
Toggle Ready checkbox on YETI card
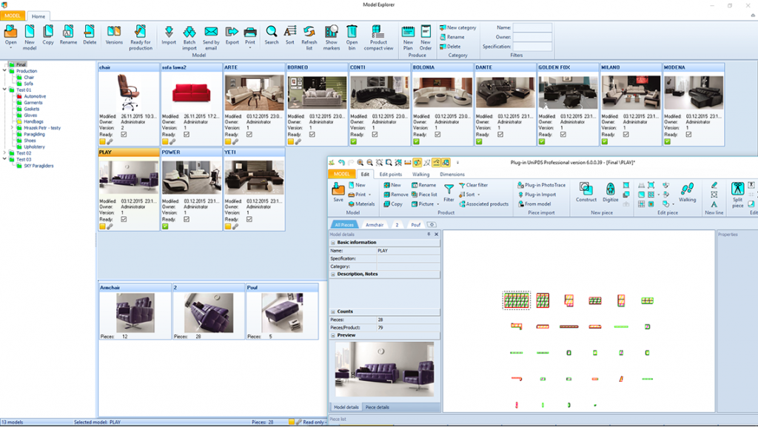pyautogui.click(x=249, y=219)
